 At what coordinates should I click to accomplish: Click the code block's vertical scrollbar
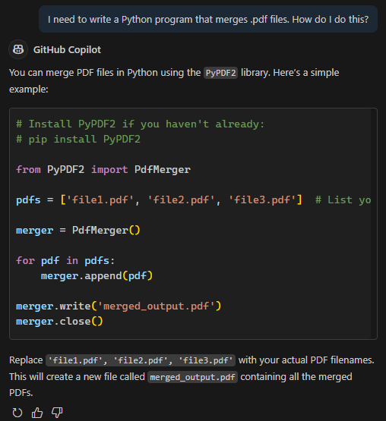coord(374,224)
